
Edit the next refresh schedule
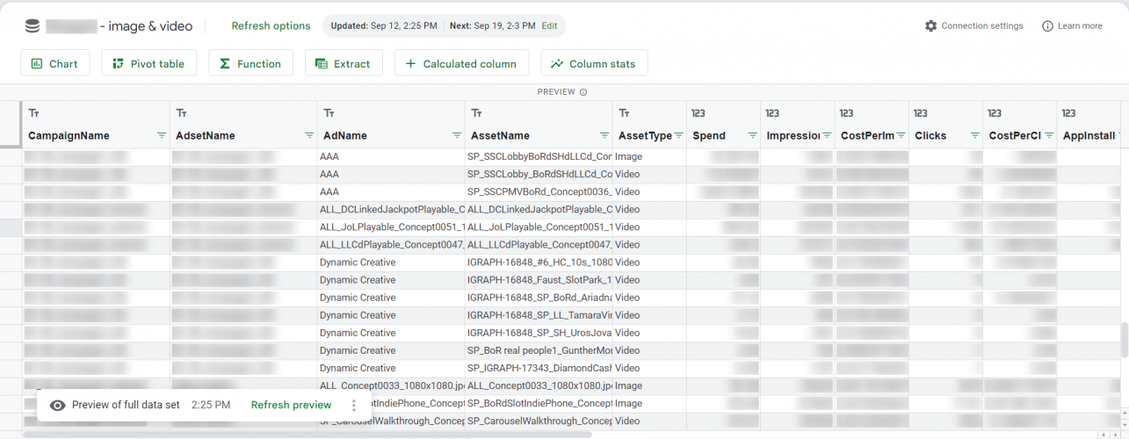pos(549,26)
